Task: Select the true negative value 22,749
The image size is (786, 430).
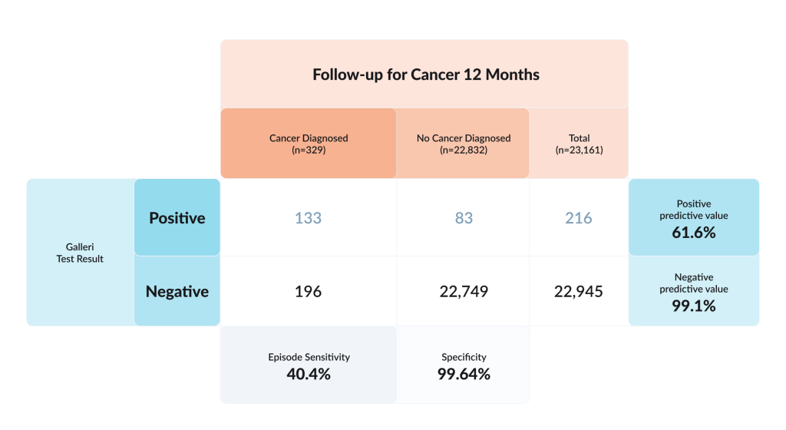Action: [x=463, y=292]
